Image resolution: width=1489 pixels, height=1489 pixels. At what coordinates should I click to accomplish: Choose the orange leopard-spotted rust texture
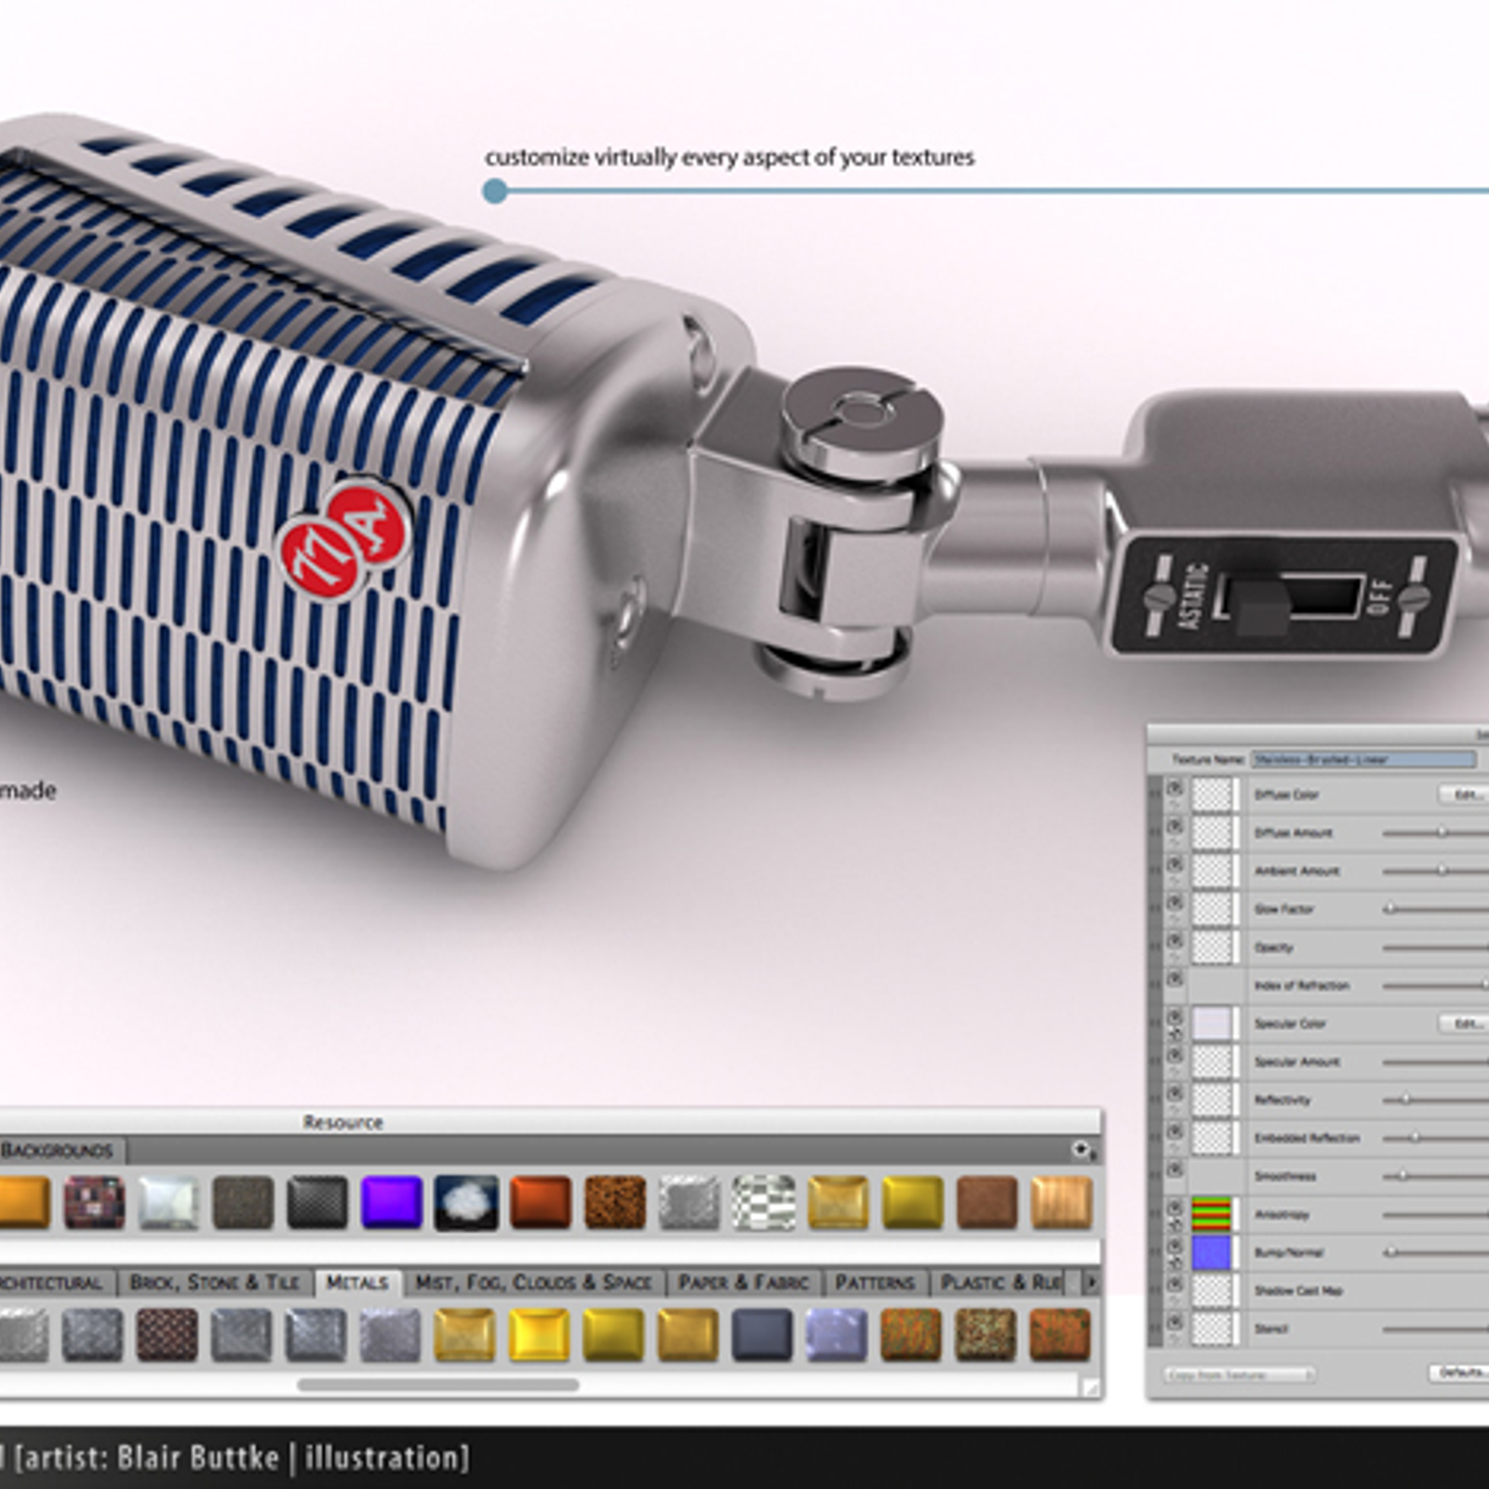(x=615, y=1201)
